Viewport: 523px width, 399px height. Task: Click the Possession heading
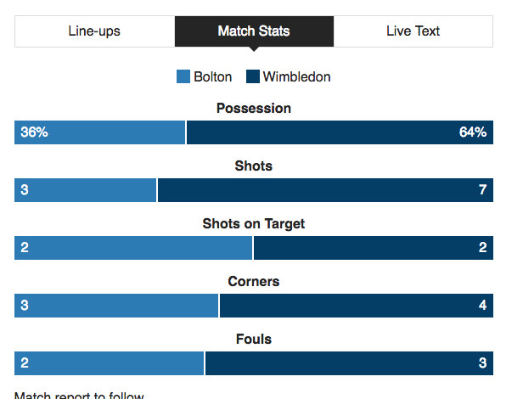(x=254, y=109)
